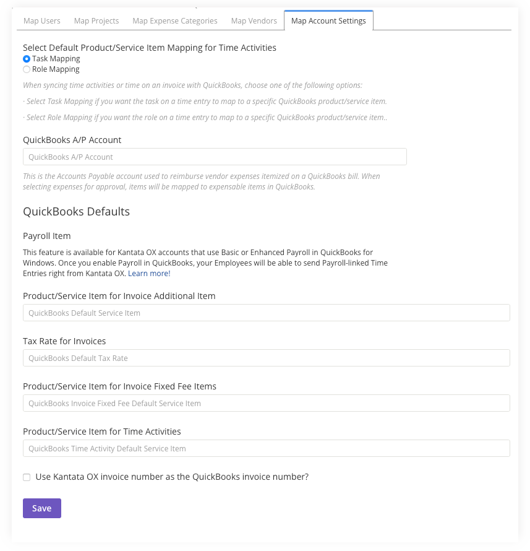
Task: Select the Map Vendors tab
Action: (x=254, y=21)
